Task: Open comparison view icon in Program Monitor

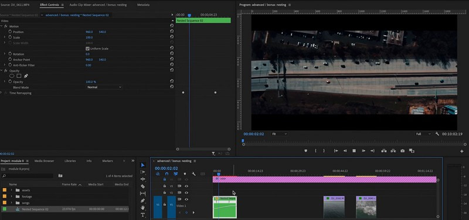Action: 412,151
